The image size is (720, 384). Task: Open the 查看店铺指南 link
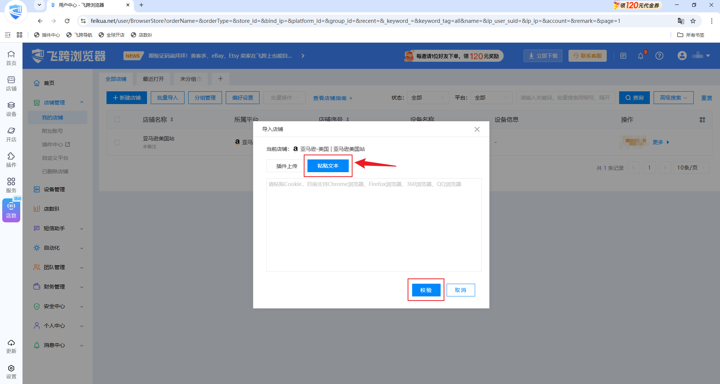click(333, 98)
